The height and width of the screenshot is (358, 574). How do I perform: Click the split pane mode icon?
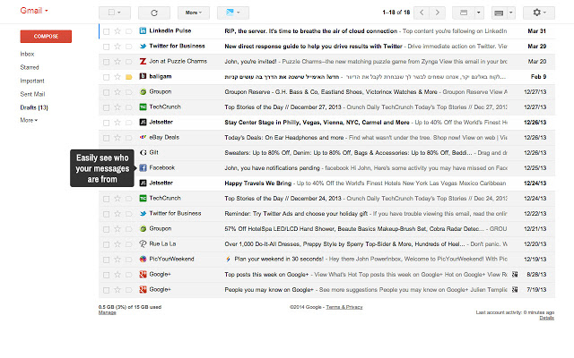point(464,13)
